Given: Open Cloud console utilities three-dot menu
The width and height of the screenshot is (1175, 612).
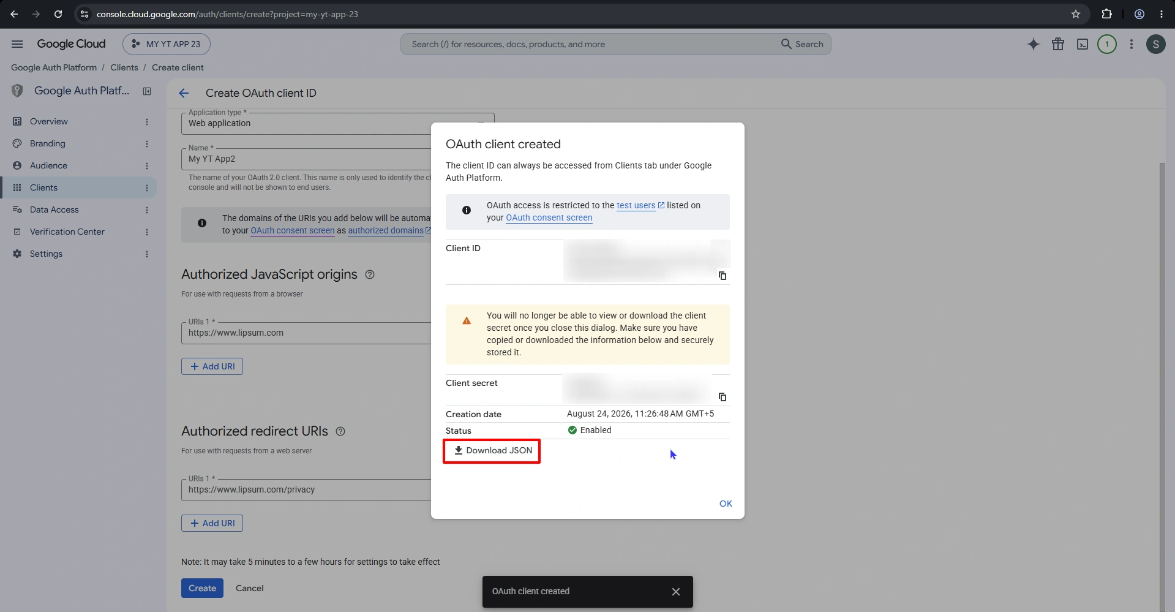Looking at the screenshot, I should [1132, 44].
